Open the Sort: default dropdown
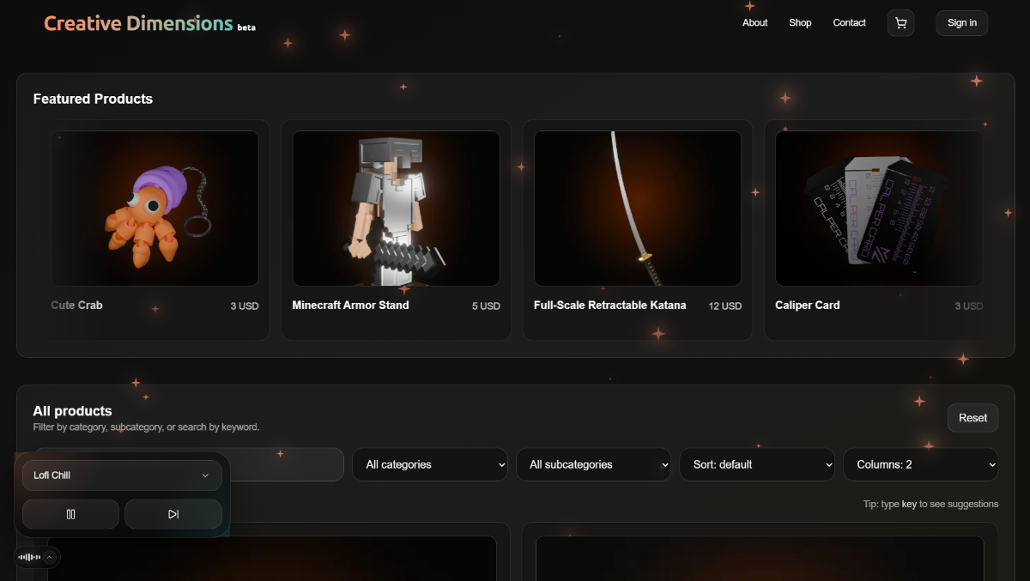The height and width of the screenshot is (581, 1030). coord(757,464)
